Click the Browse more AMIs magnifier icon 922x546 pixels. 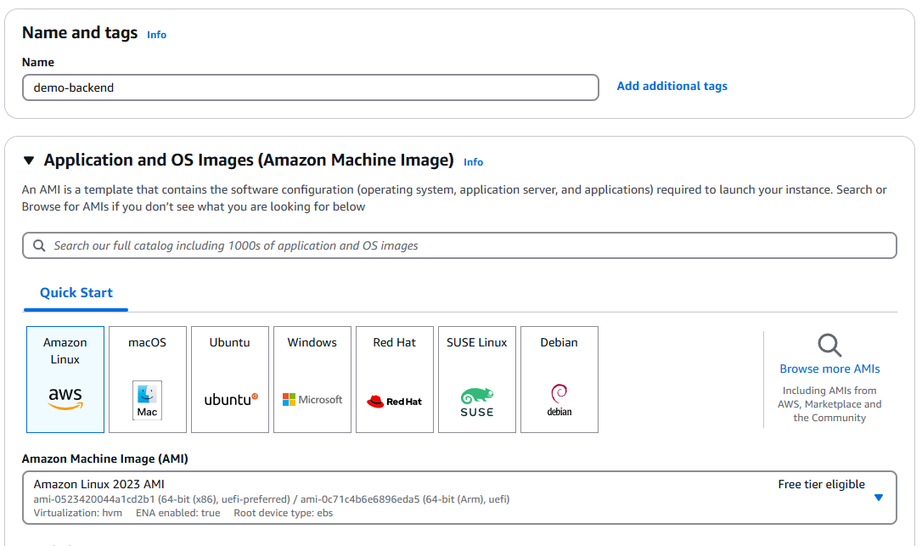[x=829, y=345]
